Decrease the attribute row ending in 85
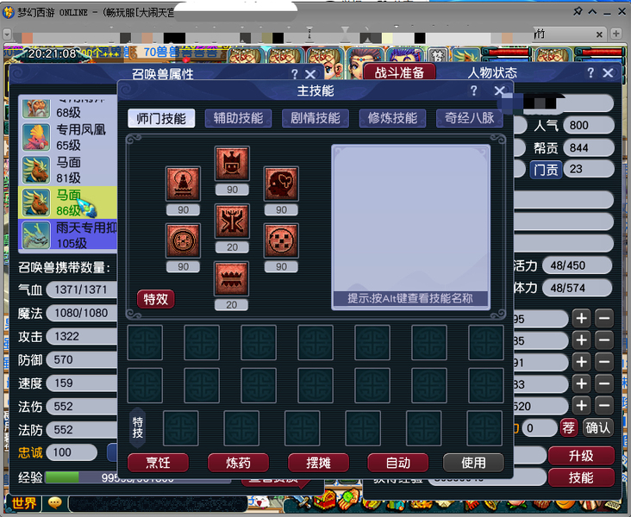Image resolution: width=631 pixels, height=517 pixels. point(604,340)
